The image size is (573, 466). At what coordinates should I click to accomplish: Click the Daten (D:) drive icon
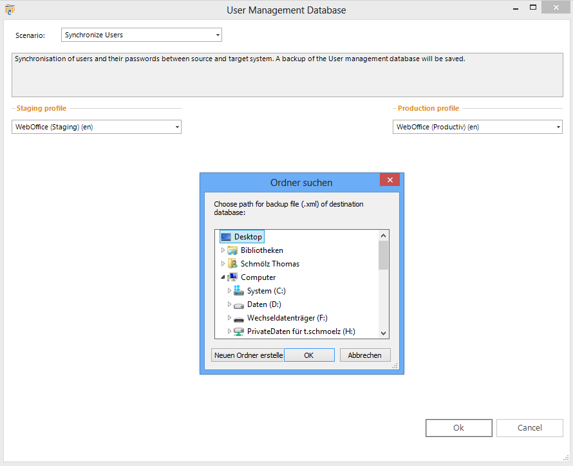pos(239,304)
